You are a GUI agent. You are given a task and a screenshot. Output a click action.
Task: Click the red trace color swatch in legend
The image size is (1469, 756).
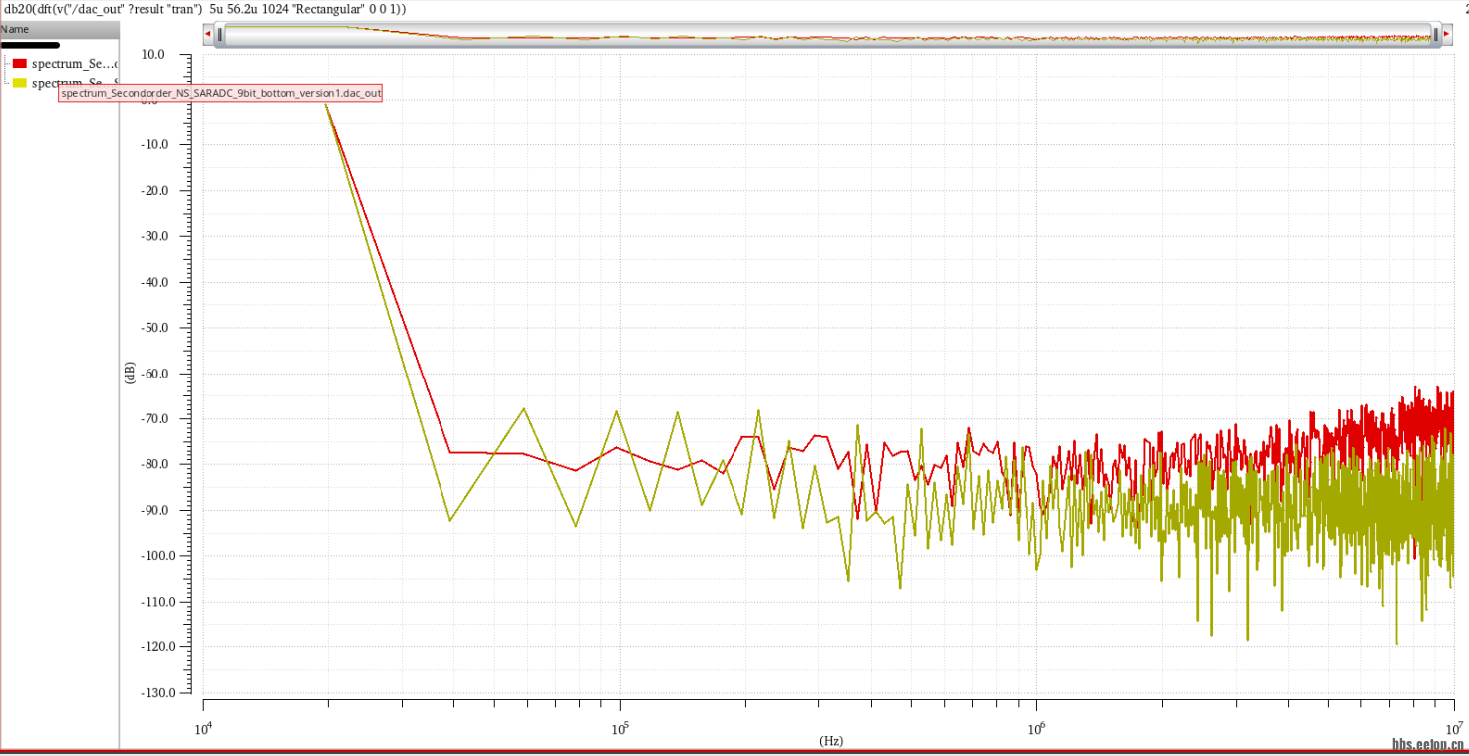click(x=19, y=64)
